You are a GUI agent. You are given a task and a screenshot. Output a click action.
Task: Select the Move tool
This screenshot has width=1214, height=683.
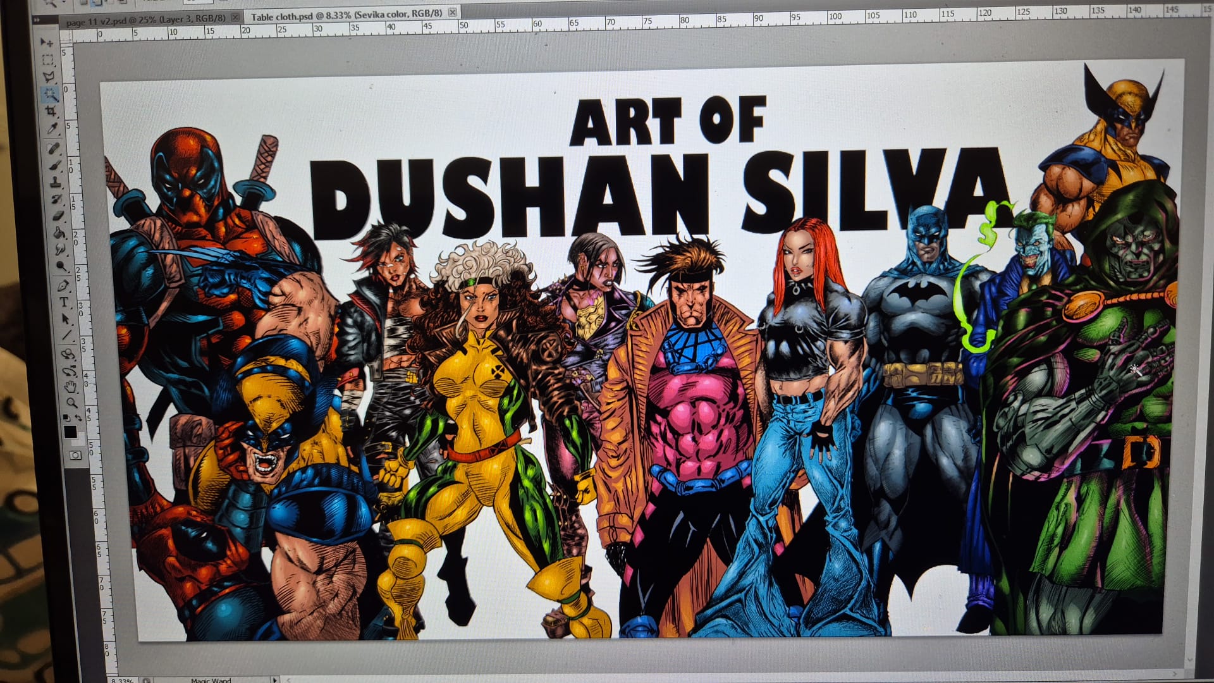click(x=46, y=42)
